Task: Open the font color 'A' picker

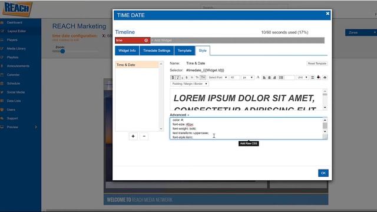Action: [258, 77]
